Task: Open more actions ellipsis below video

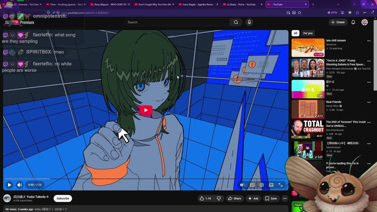Action: point(285,198)
